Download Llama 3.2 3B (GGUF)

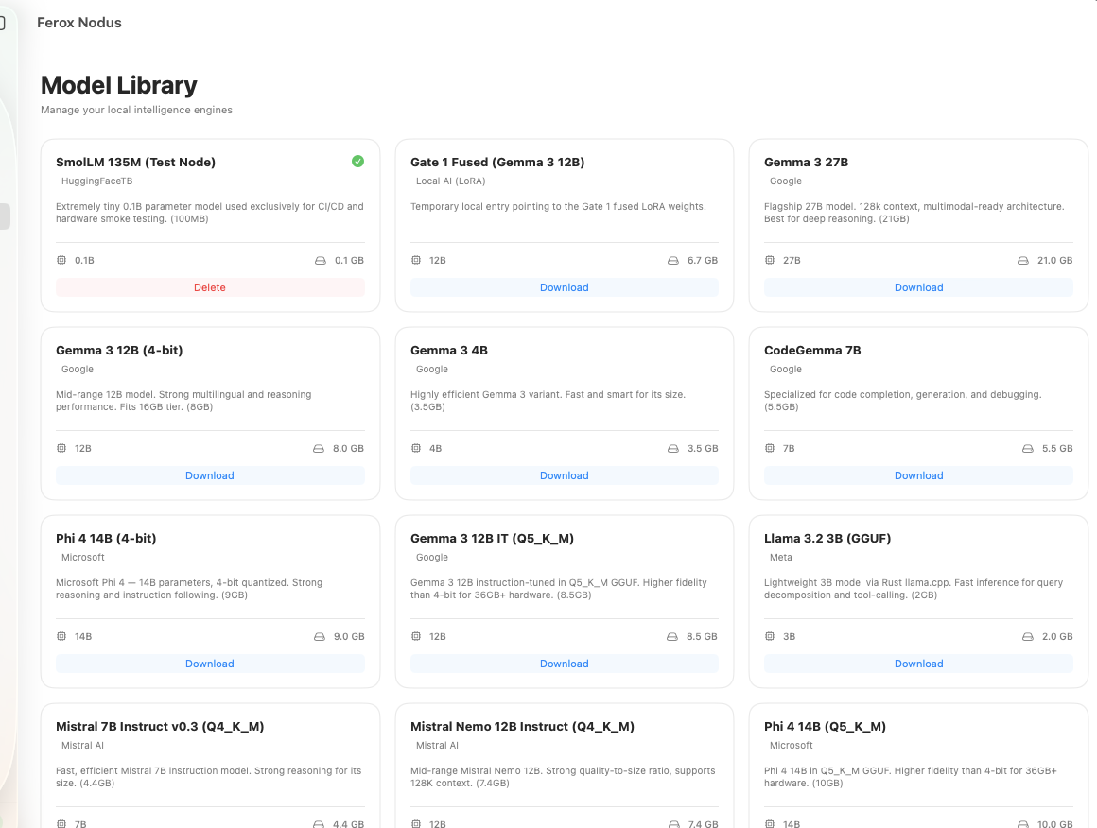[918, 664]
